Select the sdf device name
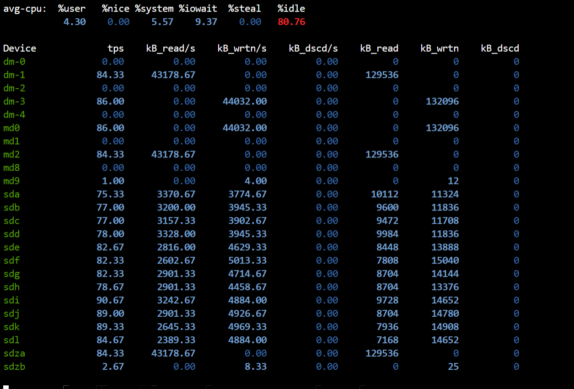Viewport: 574px width, 389px height. click(x=11, y=261)
